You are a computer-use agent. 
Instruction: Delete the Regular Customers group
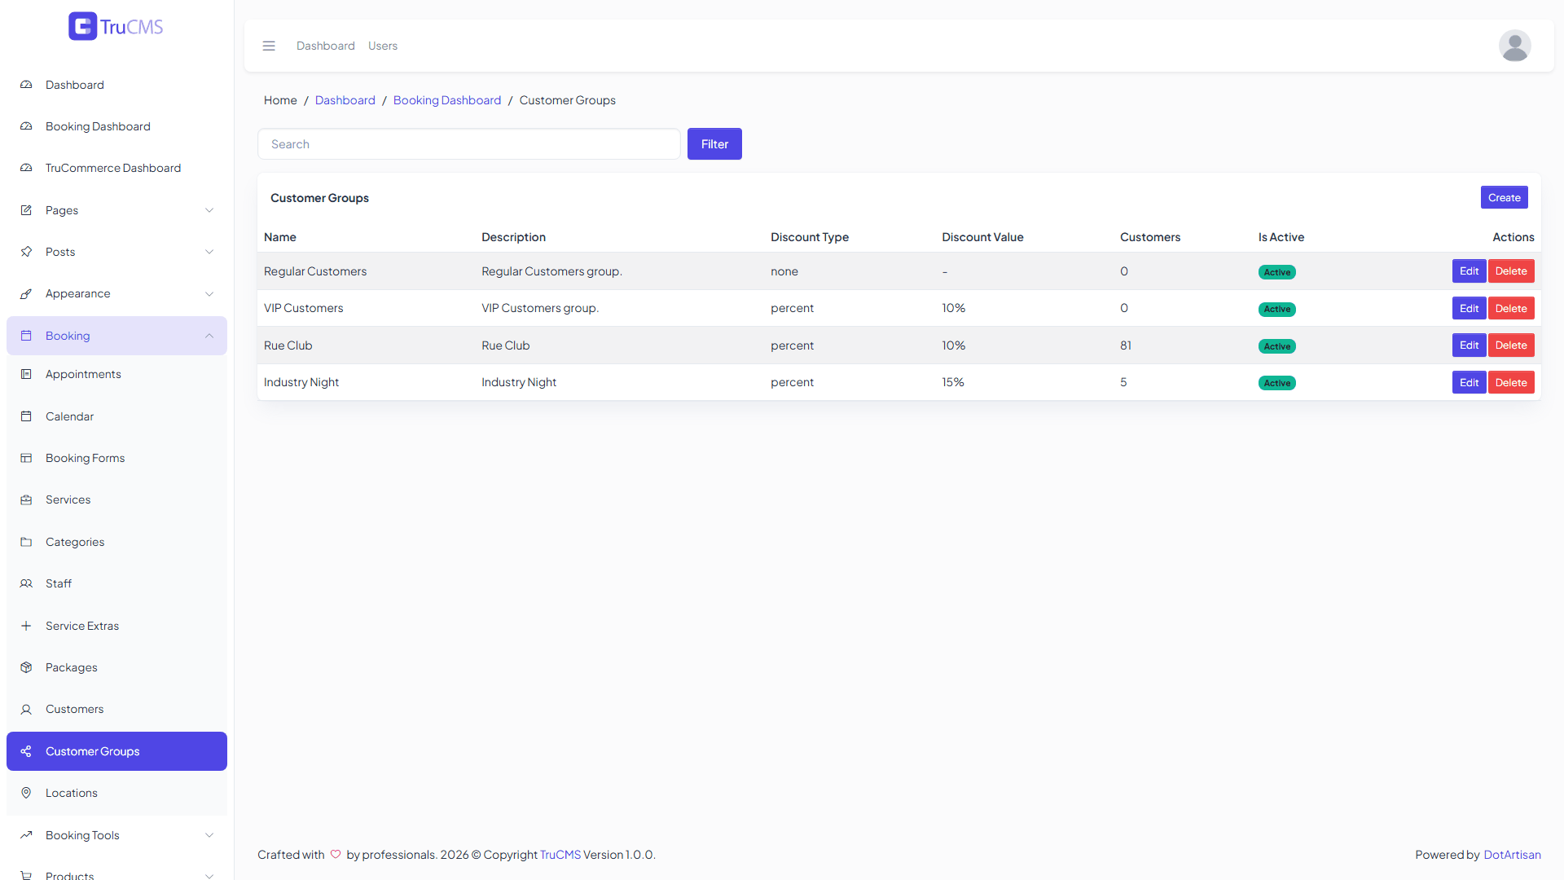[1511, 271]
